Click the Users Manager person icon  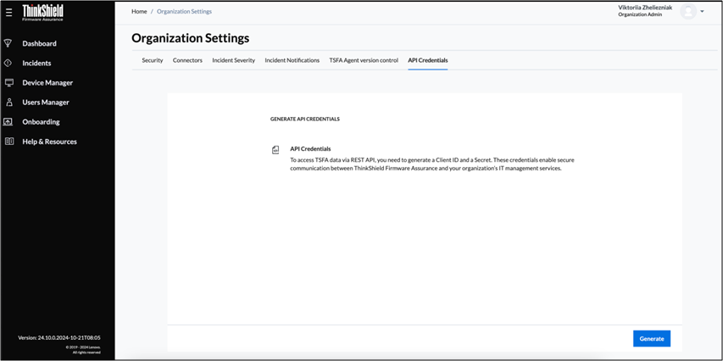click(x=8, y=103)
